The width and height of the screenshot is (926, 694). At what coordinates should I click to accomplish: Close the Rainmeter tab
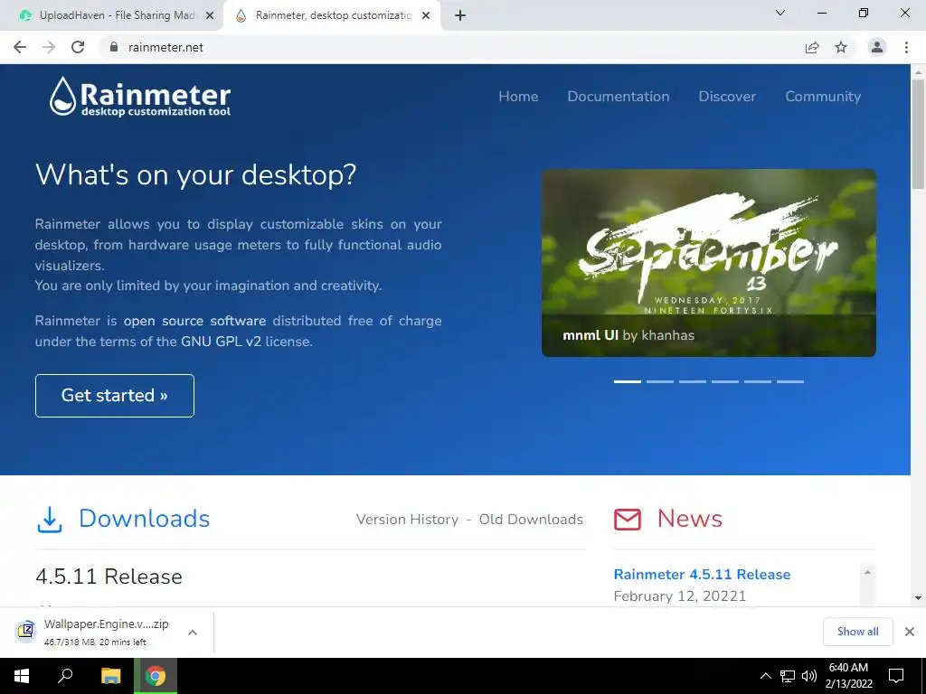click(x=426, y=15)
